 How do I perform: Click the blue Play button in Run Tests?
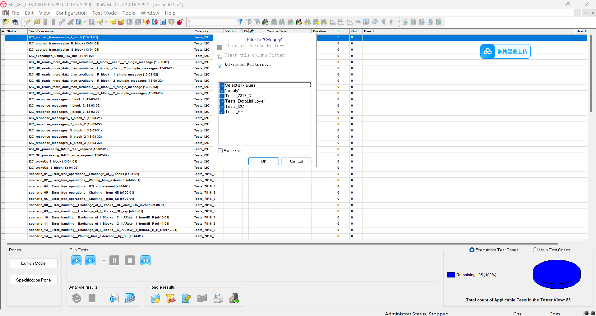pos(76,260)
